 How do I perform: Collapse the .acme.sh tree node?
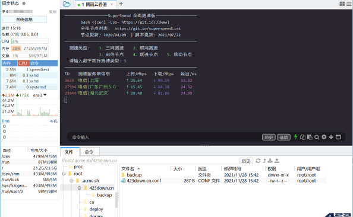(x=71, y=181)
